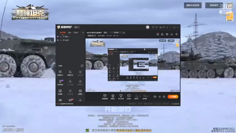Open the 弹幕助手 tool in toolbox
236x133 pixels.
(60, 73)
